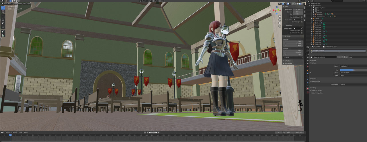The height and width of the screenshot is (142, 367).
Task: Expand the Volume material panel
Action: tap(314, 79)
